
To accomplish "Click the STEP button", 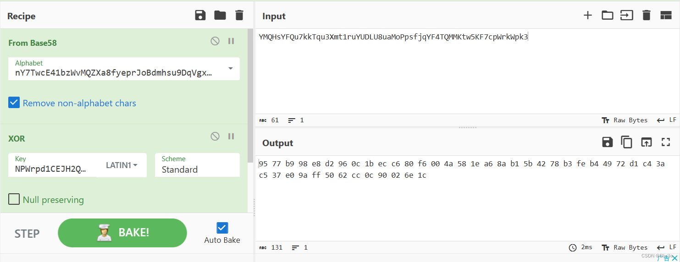I will tap(27, 234).
